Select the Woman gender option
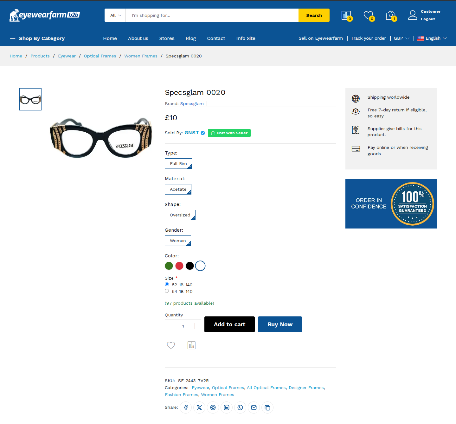The height and width of the screenshot is (424, 456). pos(178,241)
